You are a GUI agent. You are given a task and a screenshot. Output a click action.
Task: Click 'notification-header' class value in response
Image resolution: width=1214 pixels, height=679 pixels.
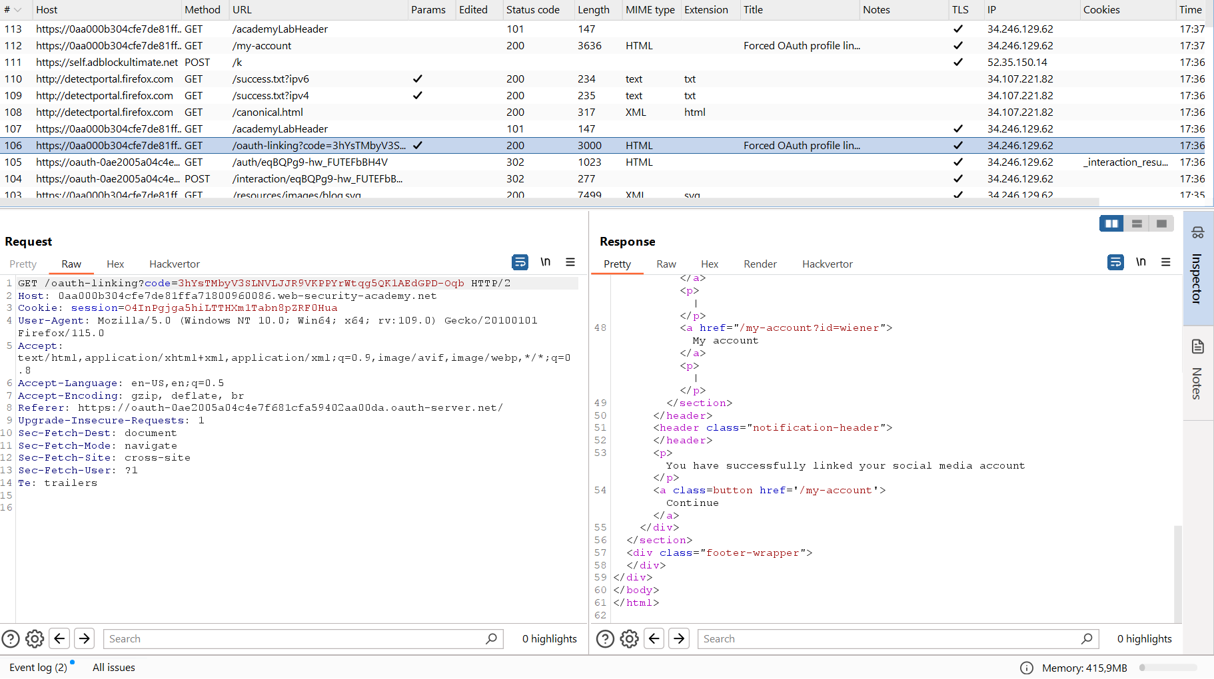click(x=816, y=428)
